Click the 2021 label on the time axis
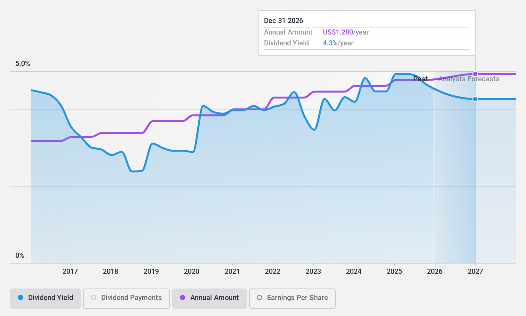The image size is (526, 316). (x=233, y=271)
